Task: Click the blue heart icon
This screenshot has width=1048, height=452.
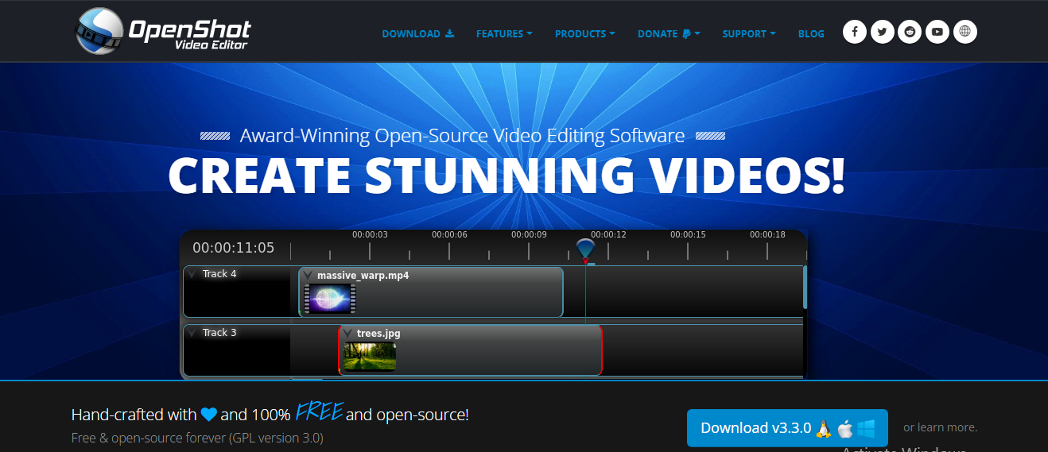Action: [x=208, y=415]
